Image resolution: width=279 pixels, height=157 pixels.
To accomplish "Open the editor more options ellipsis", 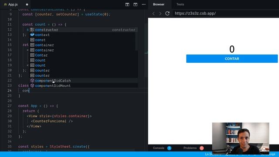I will [143, 4].
